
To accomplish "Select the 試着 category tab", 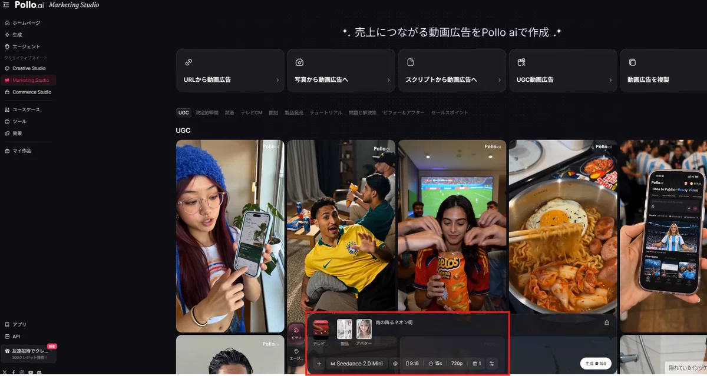I will (229, 112).
